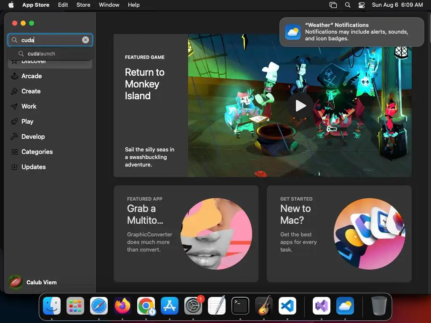Open Firefox from the Dock

click(x=122, y=306)
